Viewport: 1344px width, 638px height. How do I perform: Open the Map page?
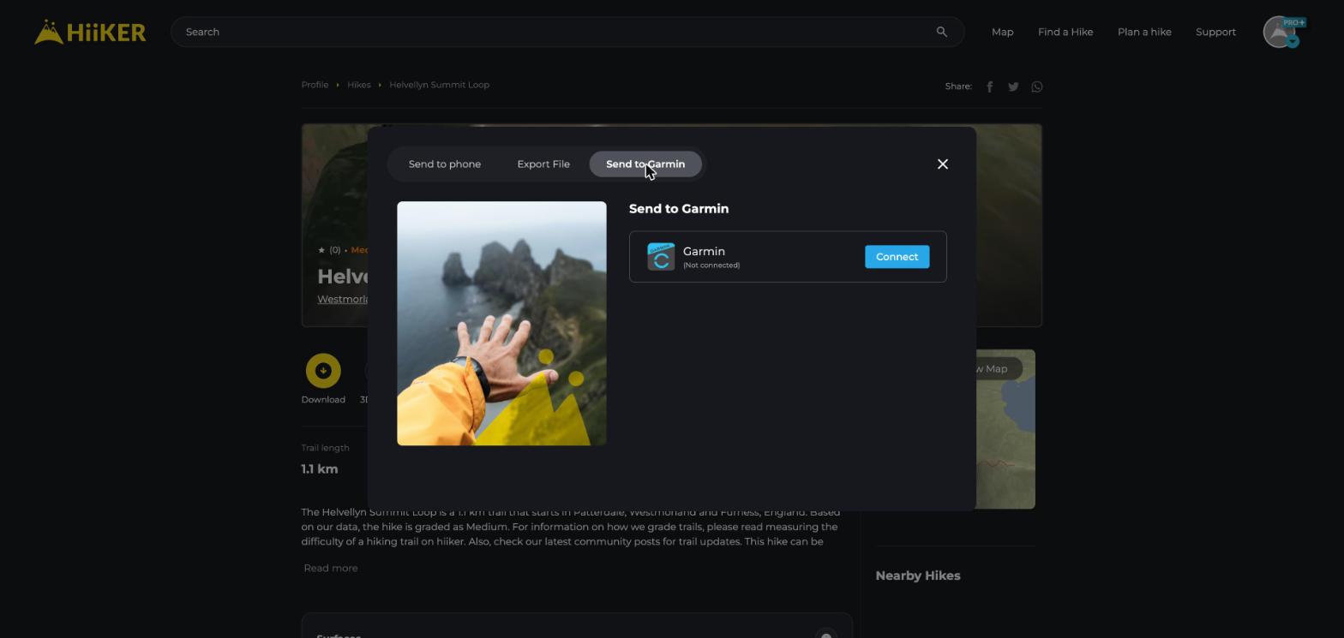pos(1002,32)
